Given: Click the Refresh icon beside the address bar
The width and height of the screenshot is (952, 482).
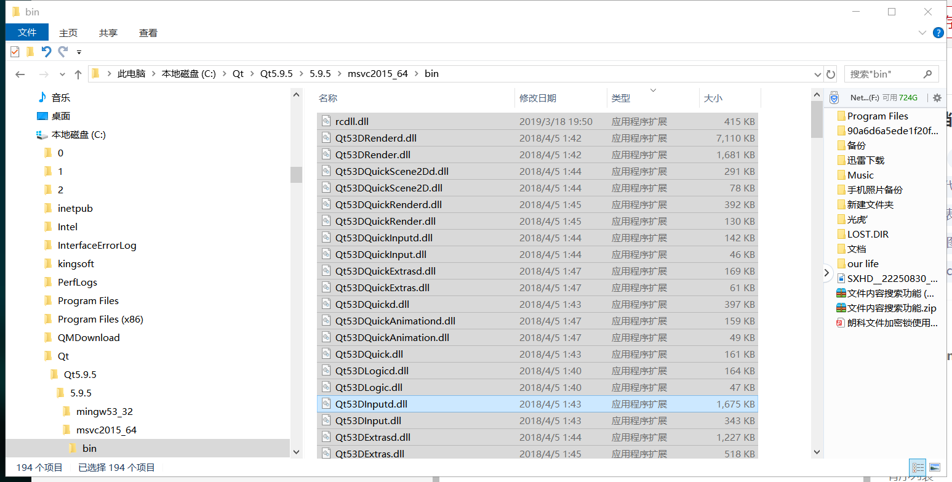Looking at the screenshot, I should (x=831, y=73).
